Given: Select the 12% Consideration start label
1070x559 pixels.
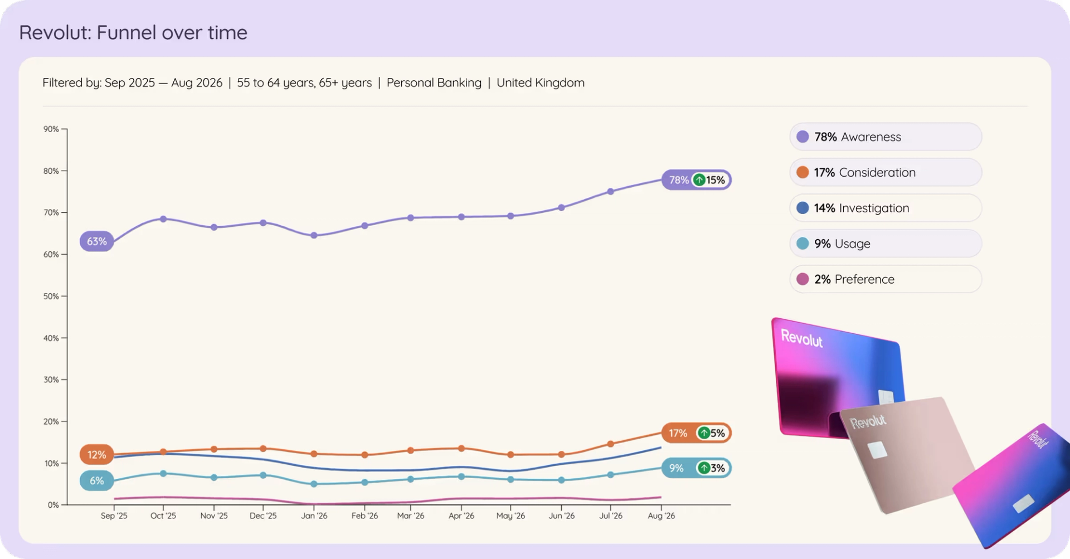Looking at the screenshot, I should pos(96,455).
